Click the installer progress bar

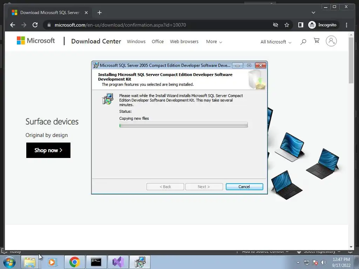[183, 125]
